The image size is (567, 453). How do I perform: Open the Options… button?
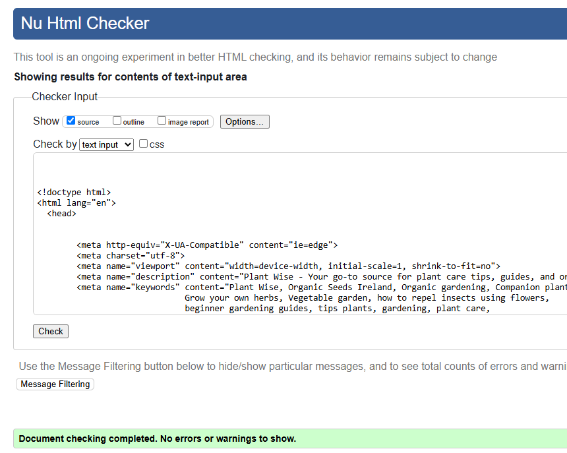(245, 122)
